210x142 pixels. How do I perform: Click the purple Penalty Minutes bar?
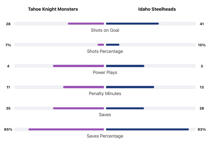(83, 87)
